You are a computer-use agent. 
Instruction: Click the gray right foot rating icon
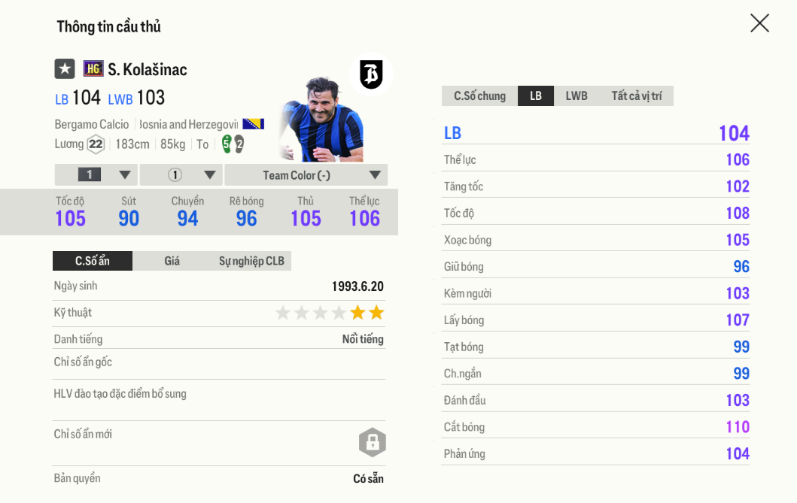pos(239,144)
